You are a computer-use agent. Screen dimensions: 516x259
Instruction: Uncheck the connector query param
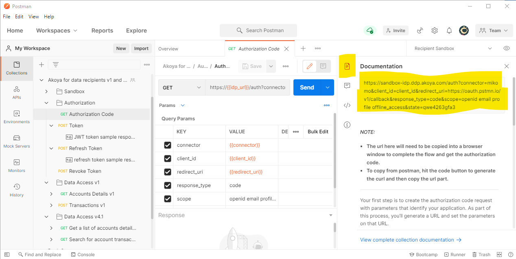pyautogui.click(x=167, y=145)
